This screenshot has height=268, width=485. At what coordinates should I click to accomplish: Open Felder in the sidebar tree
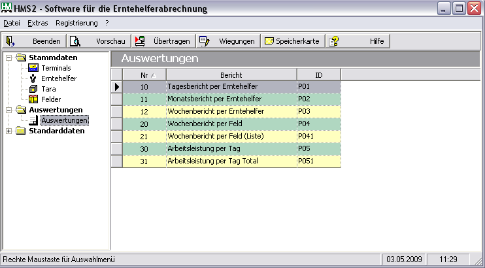coord(51,99)
